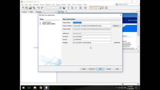
Task: Open Windows Start menu
Action: (x=23, y=88)
